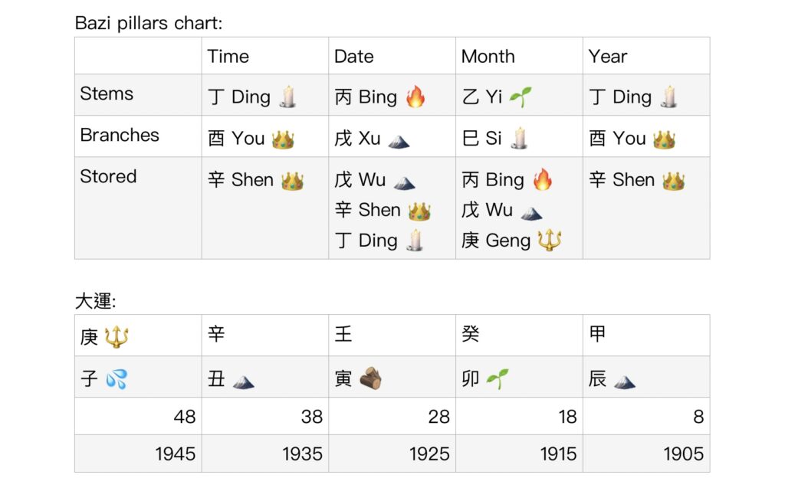Screen dimensions: 785x488
Task: Click the water droplets emoji next to 子
Action: 117,379
